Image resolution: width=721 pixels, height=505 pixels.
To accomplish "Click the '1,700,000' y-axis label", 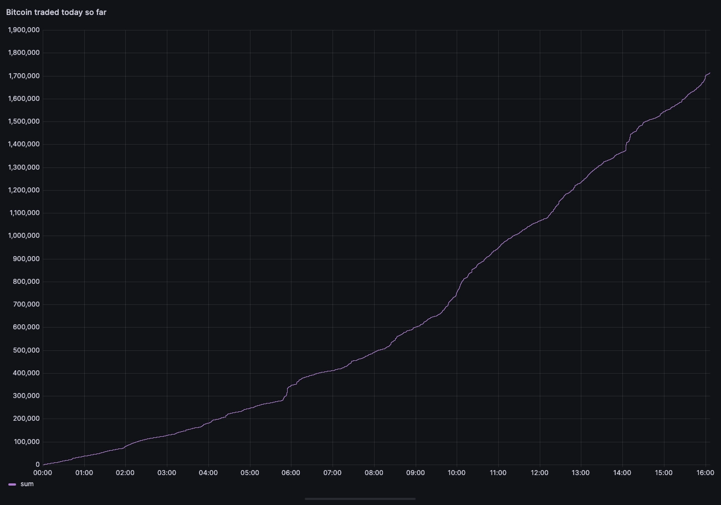I will click(24, 75).
